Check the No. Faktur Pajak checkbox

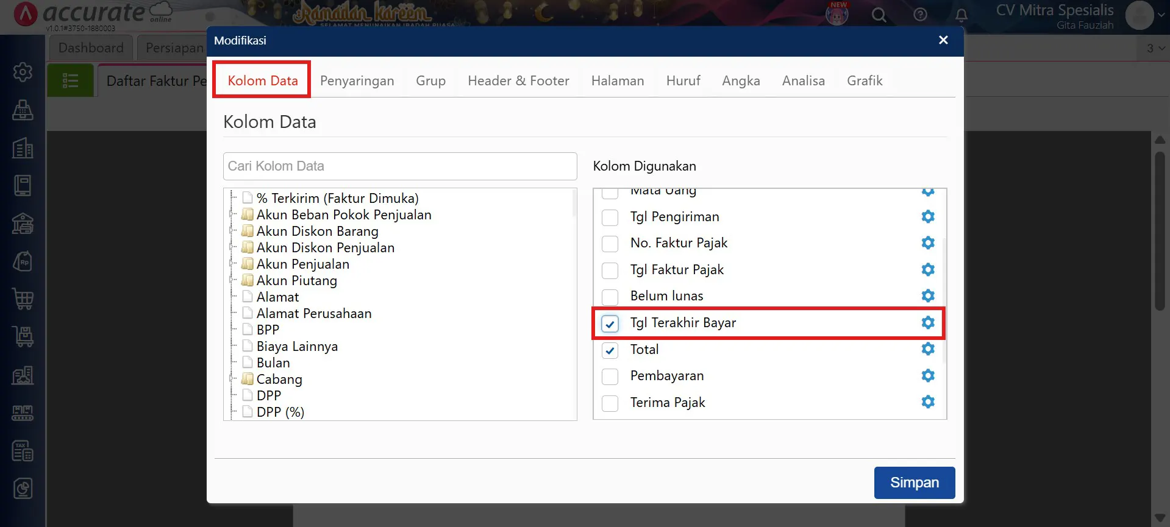[x=610, y=244]
